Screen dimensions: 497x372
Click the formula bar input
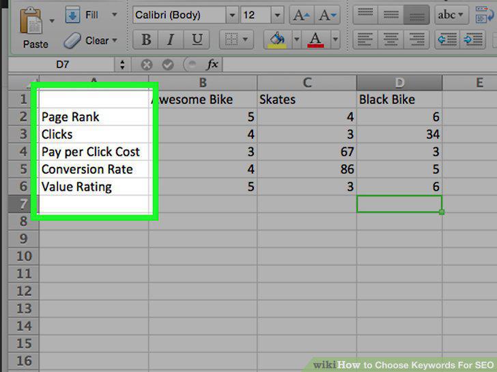coord(360,65)
